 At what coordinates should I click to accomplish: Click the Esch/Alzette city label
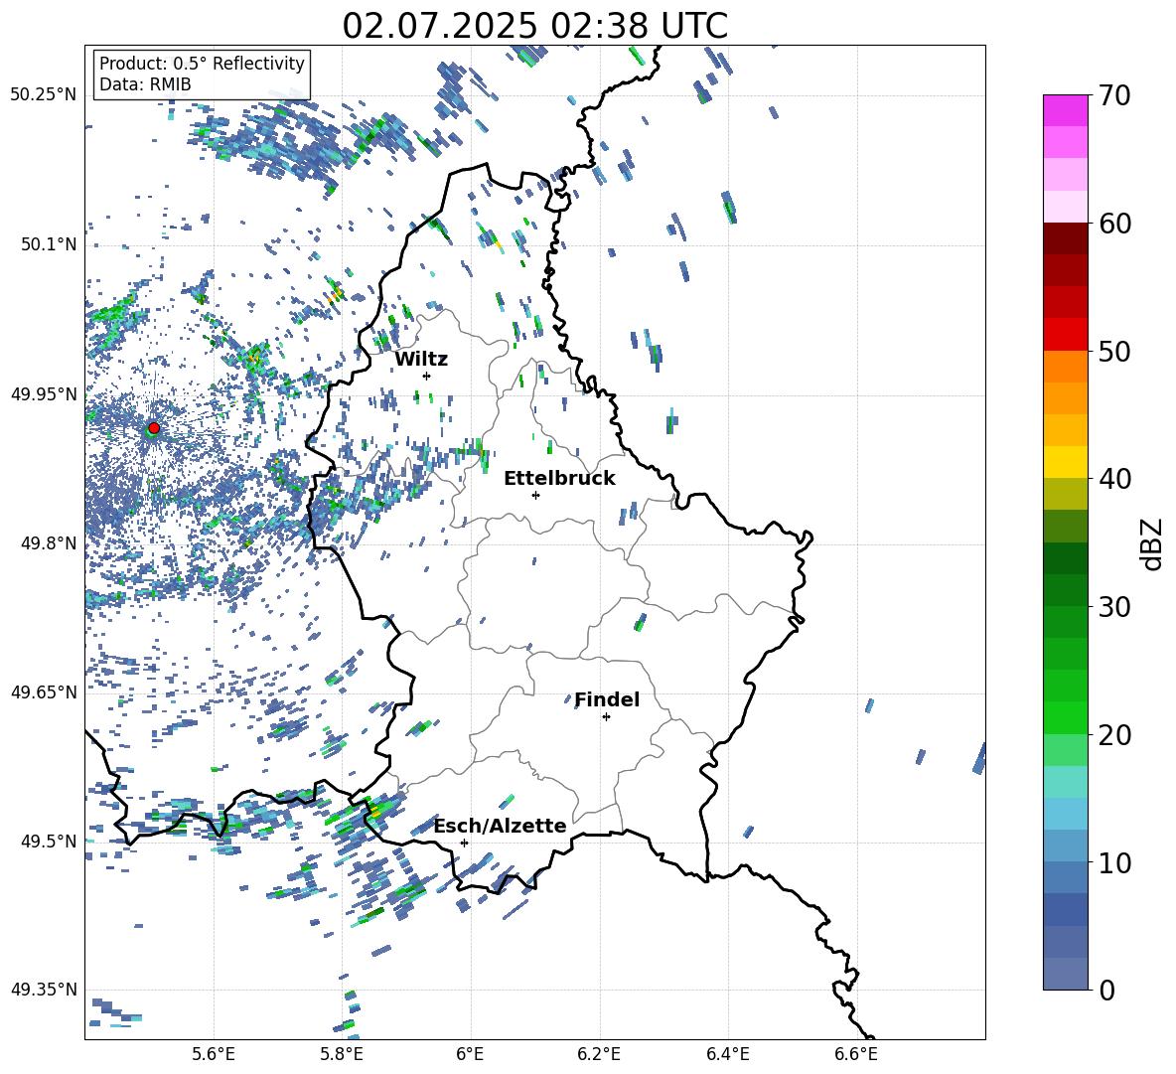[501, 826]
